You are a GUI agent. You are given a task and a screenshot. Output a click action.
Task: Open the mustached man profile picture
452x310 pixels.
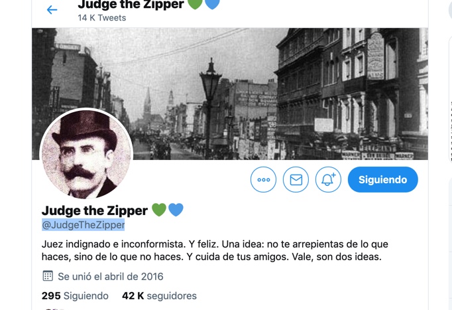pos(86,155)
